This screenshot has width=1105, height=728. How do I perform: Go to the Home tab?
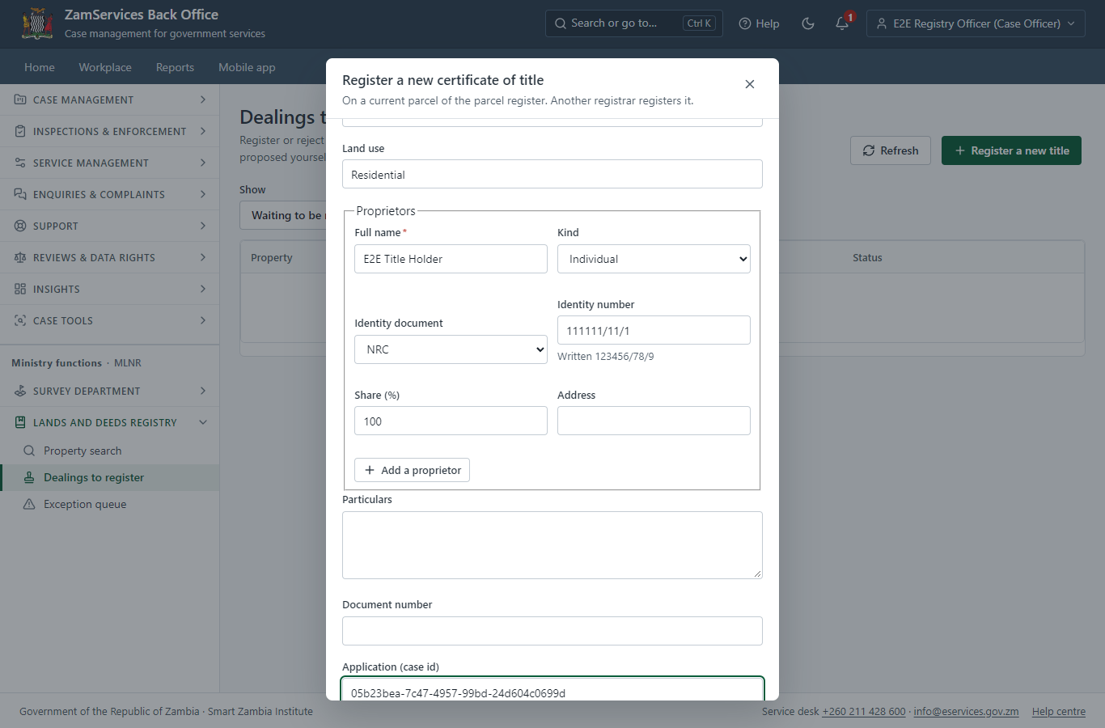[x=40, y=67]
